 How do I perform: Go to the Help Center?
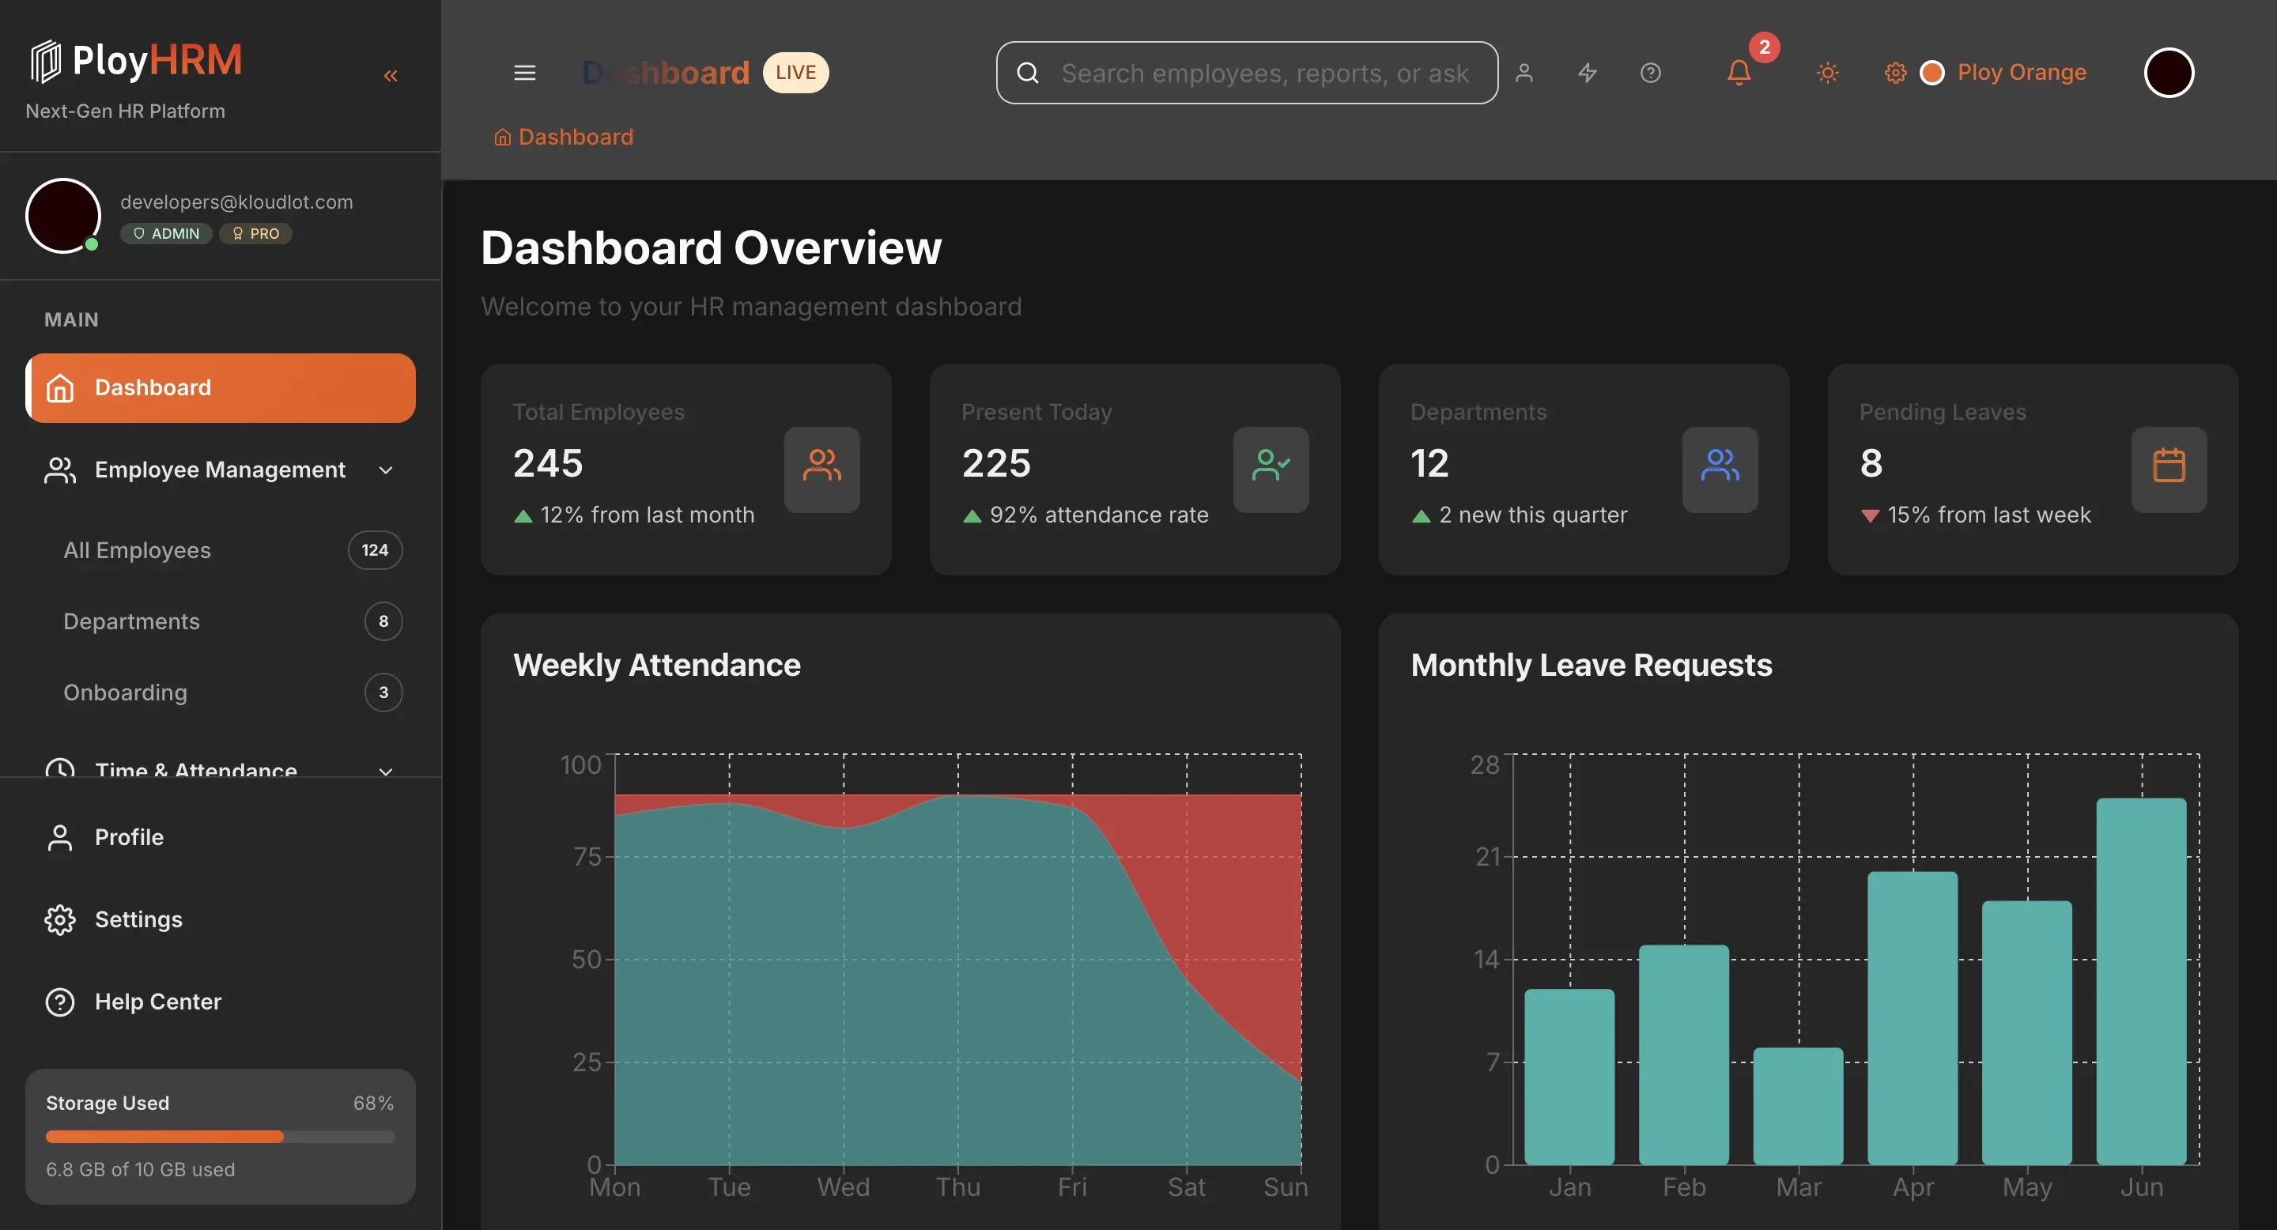coord(157,1001)
